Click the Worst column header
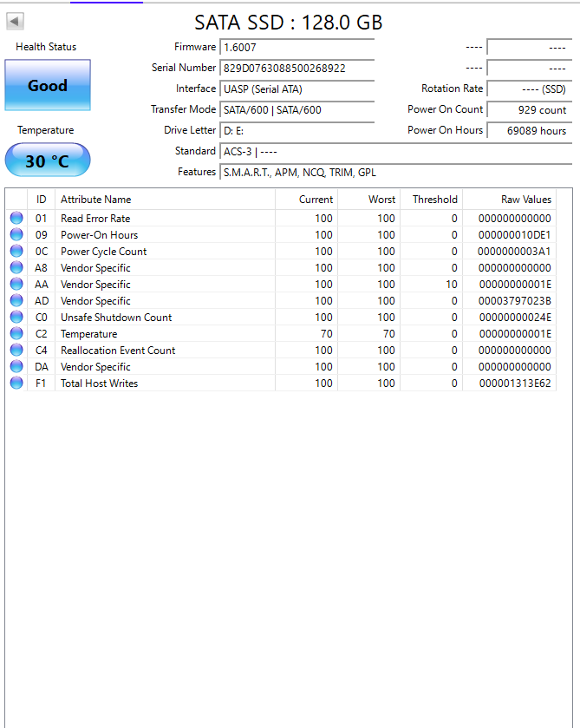580x728 pixels. coord(369,200)
